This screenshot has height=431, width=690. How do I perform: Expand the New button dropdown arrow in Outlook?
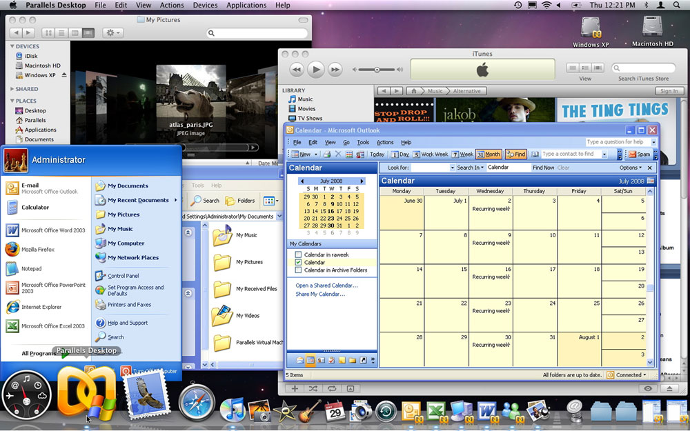click(315, 154)
